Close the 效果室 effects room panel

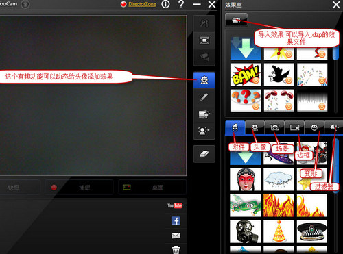pyautogui.click(x=336, y=5)
